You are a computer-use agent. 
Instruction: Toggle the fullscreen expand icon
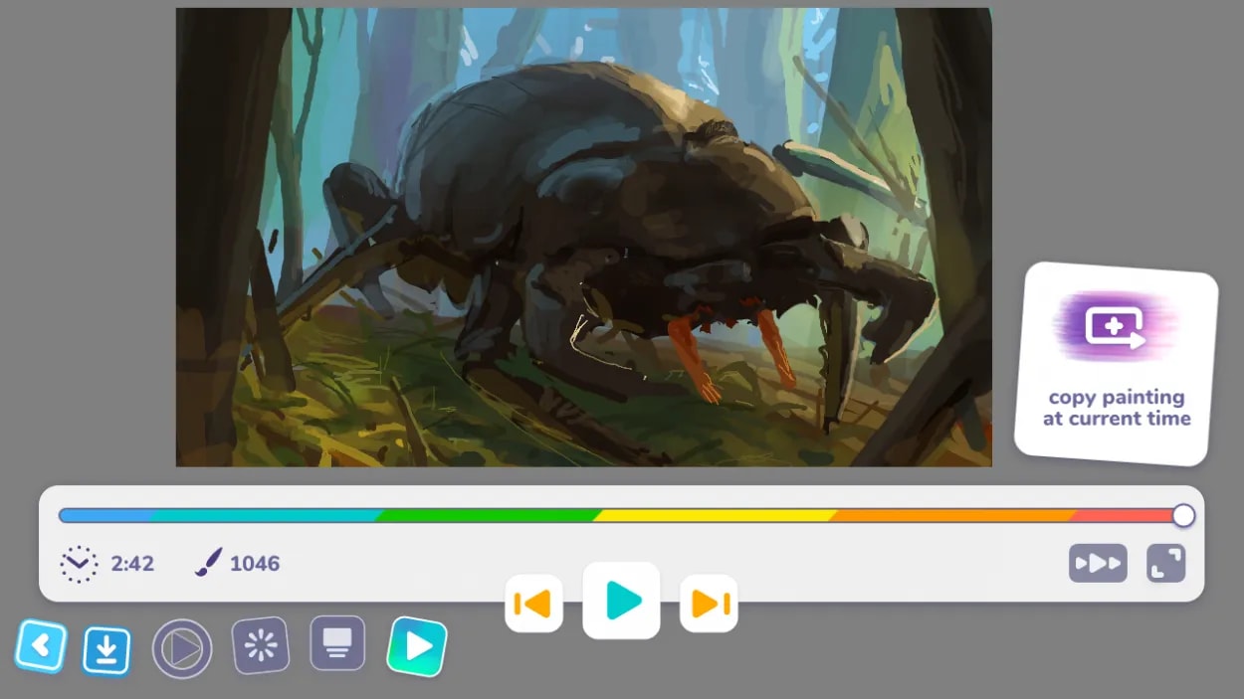coord(1165,563)
